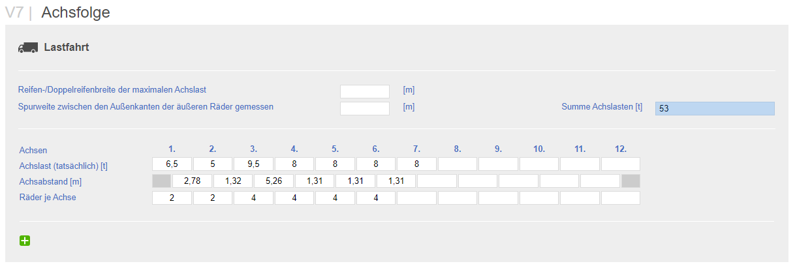Click the Reifen-/Doppelreifenbreite input field
The width and height of the screenshot is (795, 268).
[x=365, y=91]
